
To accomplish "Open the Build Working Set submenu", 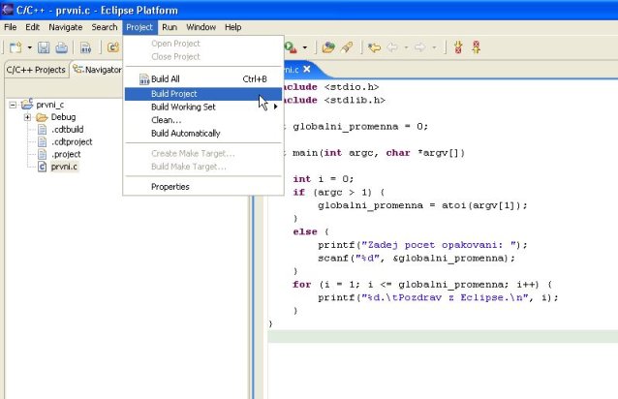I will [203, 107].
